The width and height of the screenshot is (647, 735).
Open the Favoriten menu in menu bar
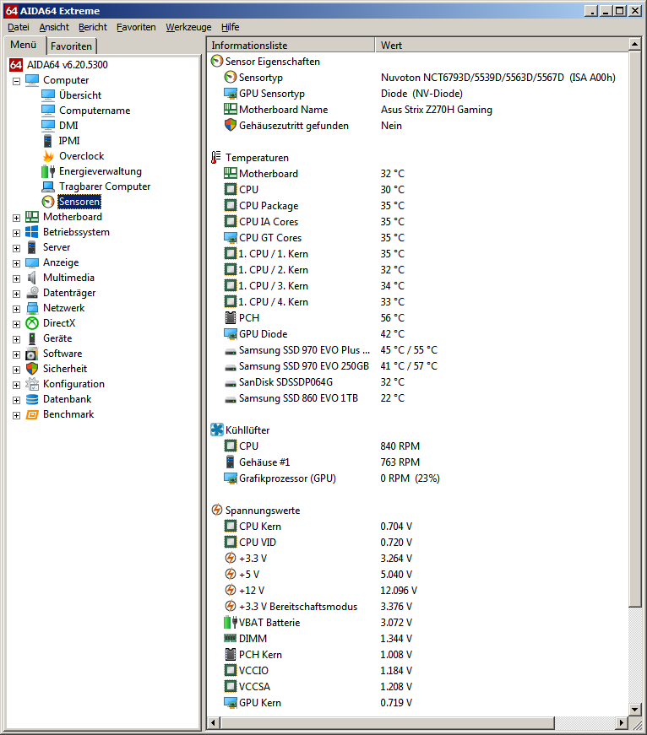click(136, 27)
